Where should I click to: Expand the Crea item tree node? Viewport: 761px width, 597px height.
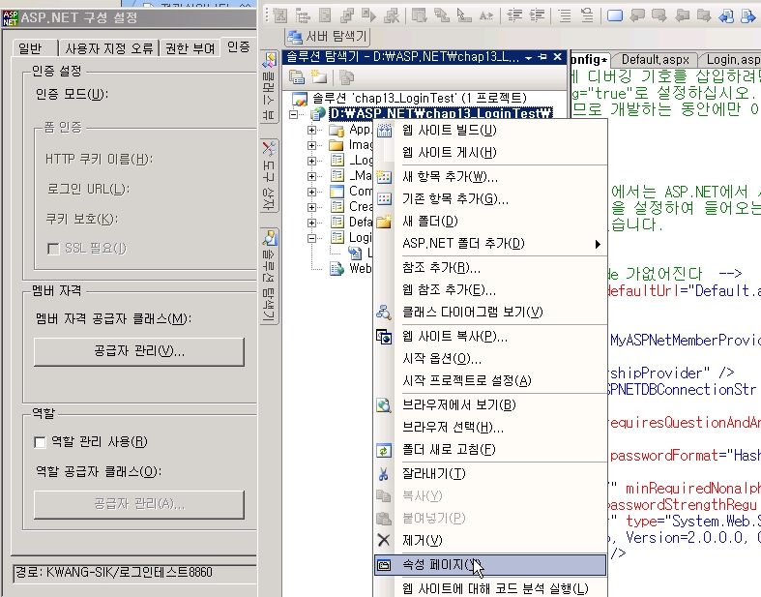pyautogui.click(x=311, y=207)
